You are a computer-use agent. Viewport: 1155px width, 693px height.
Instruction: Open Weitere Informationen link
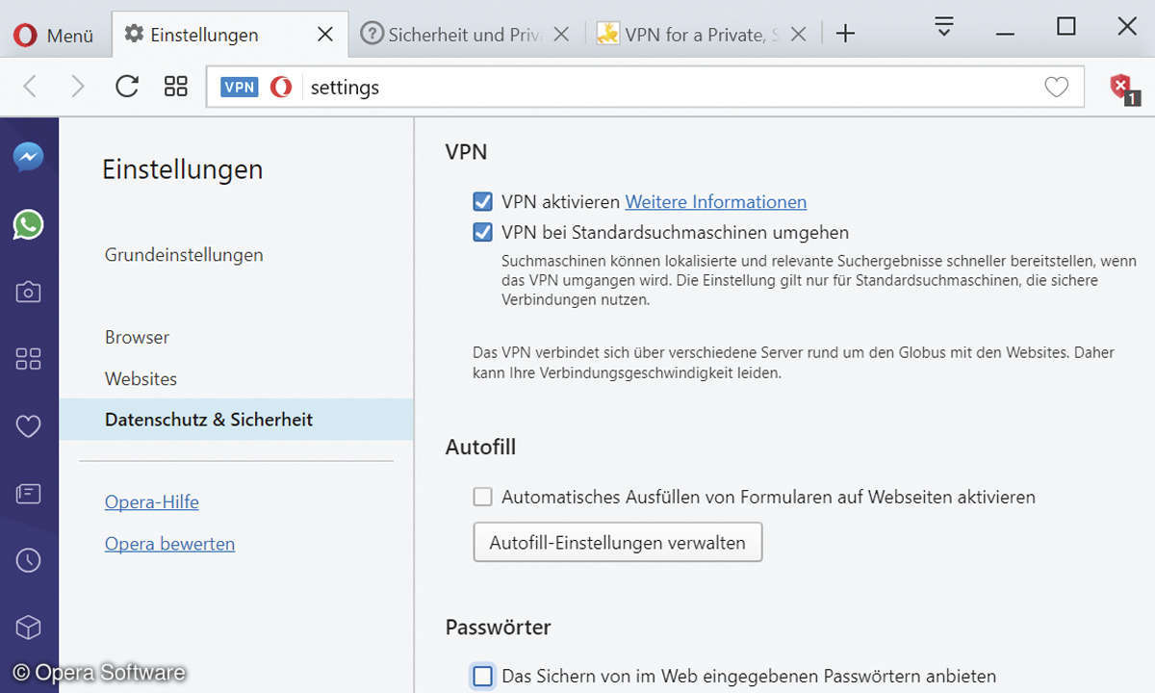click(716, 202)
